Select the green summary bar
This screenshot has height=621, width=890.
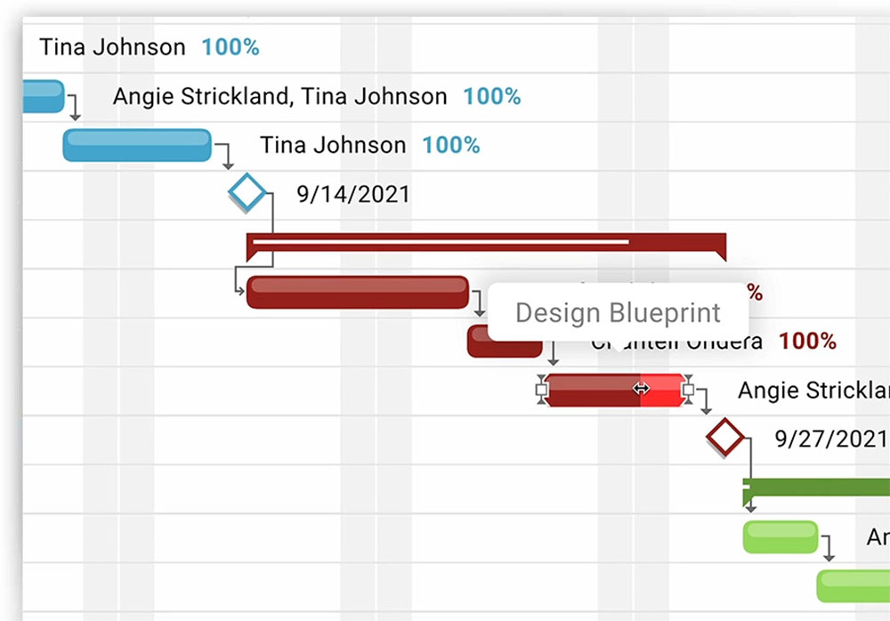(x=816, y=490)
